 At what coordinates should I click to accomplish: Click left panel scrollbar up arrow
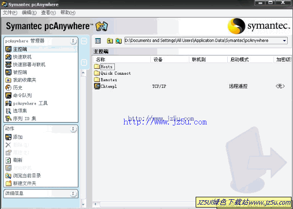(83, 73)
